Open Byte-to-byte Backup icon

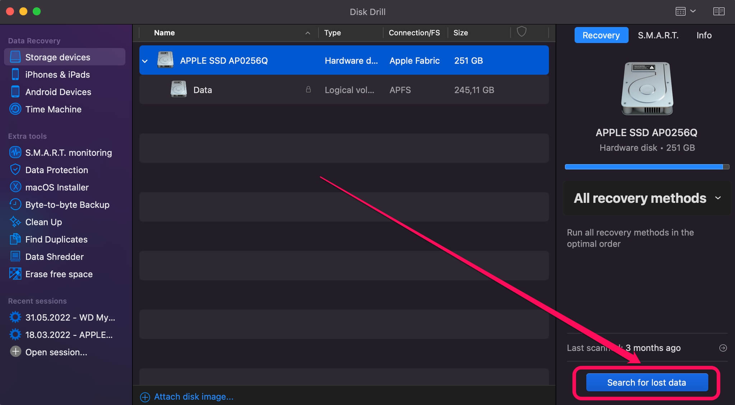(x=15, y=204)
